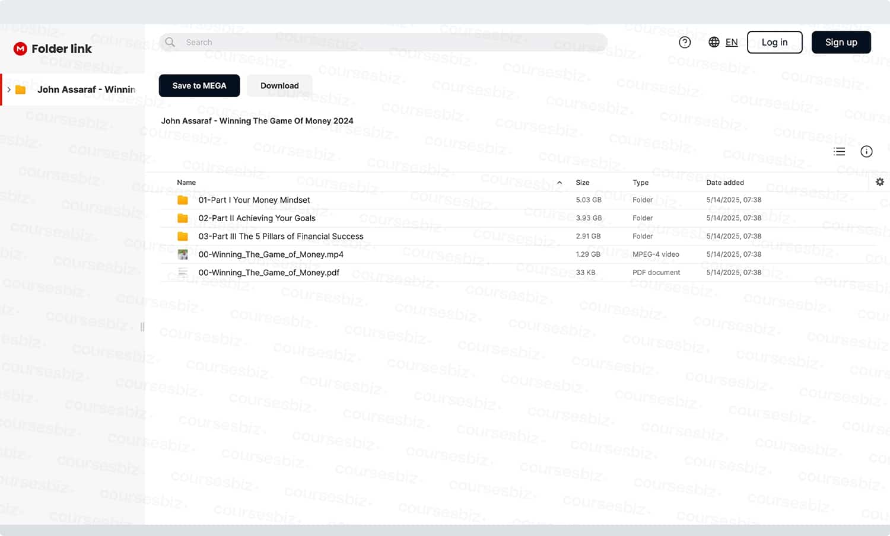
Task: Select 02-Part II Achieving Your Goals
Action: 257,218
